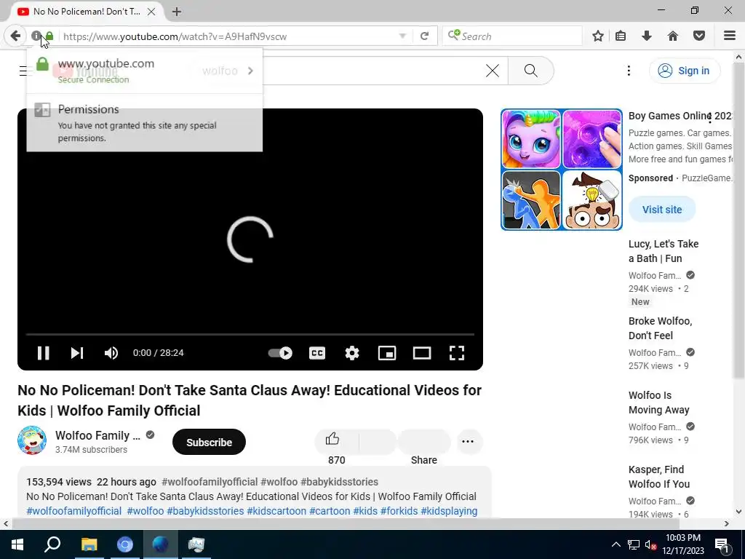Screen dimensions: 745x559
Task: Open 'Kasper, Find Wolfoo If You' video
Action: (x=659, y=477)
